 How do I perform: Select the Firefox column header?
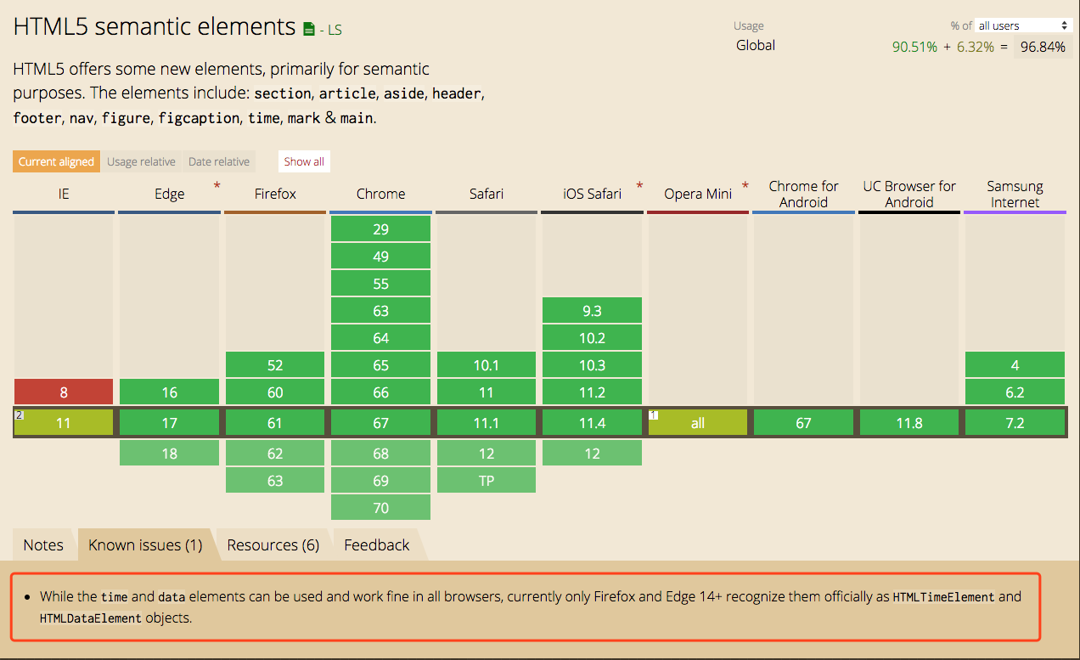(275, 194)
